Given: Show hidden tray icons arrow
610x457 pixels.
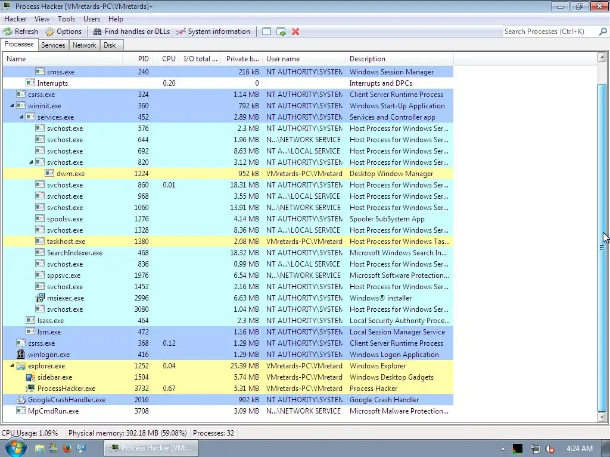Looking at the screenshot, I should tap(503, 449).
